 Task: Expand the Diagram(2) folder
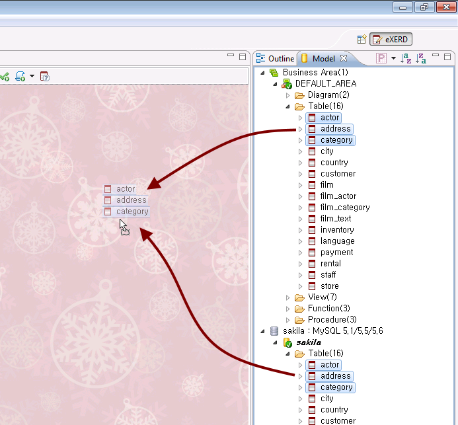pos(287,95)
